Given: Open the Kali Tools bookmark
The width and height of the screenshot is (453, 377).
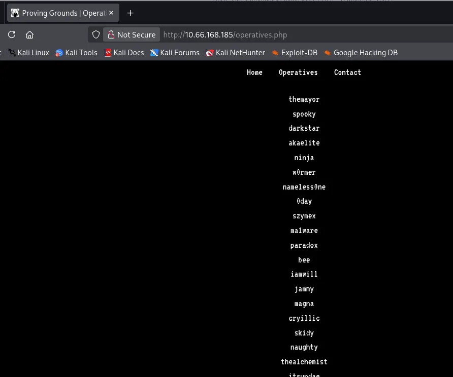Looking at the screenshot, I should coord(76,53).
